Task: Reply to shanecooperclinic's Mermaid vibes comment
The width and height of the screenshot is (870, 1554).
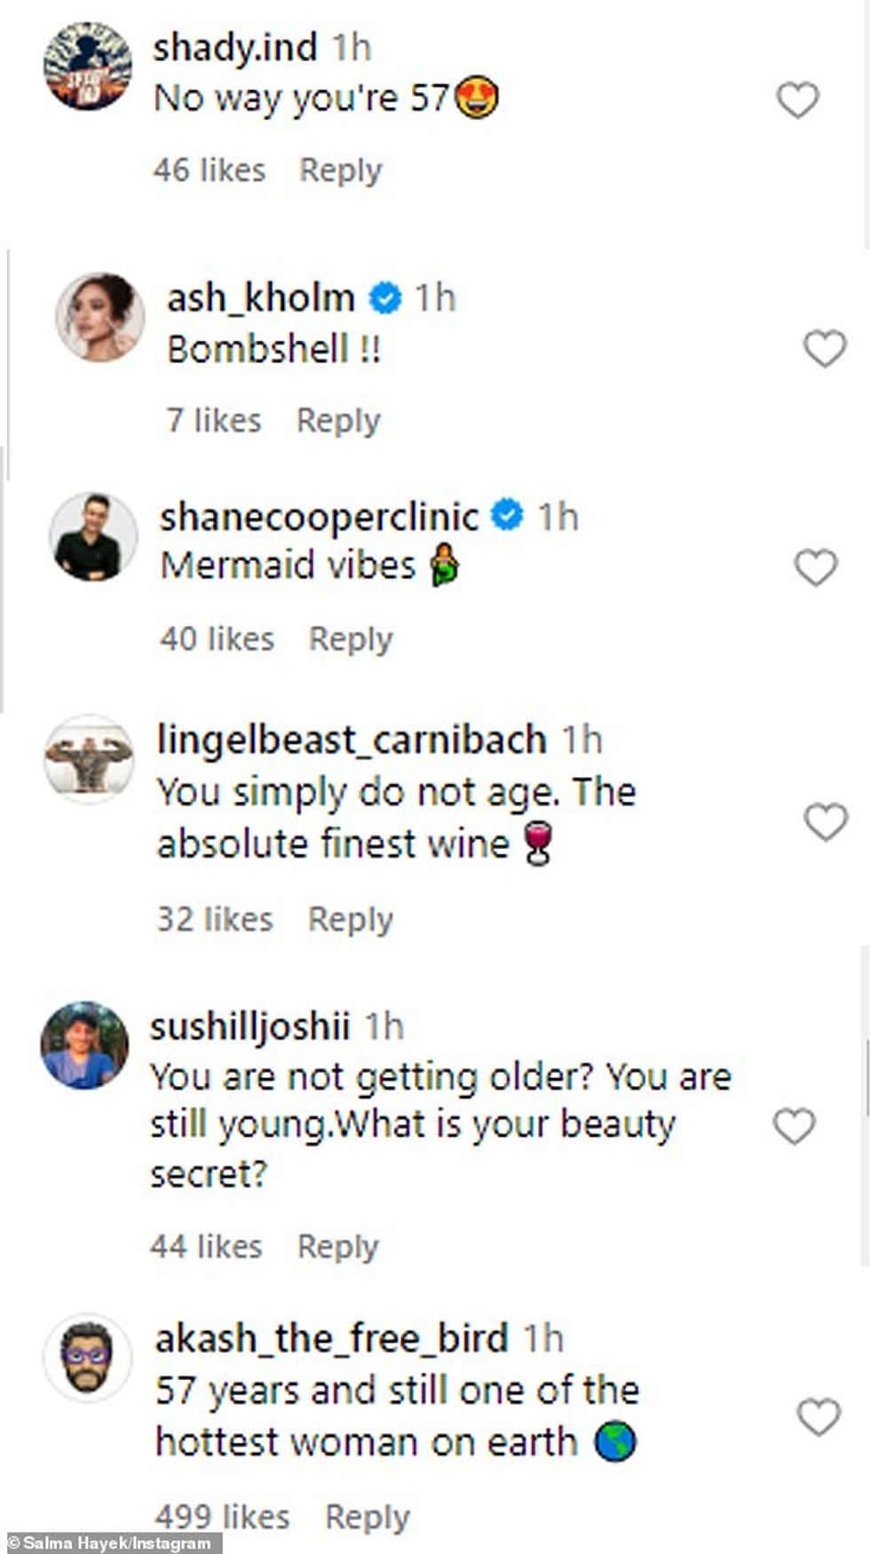Action: 350,639
